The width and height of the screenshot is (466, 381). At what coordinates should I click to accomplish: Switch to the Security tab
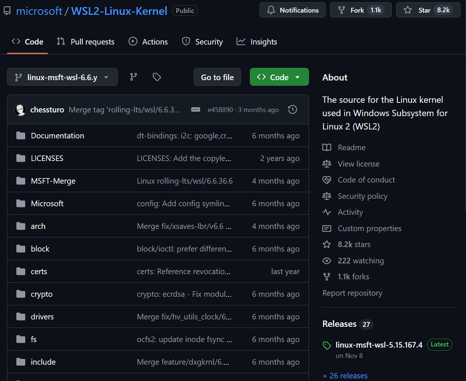tap(202, 42)
